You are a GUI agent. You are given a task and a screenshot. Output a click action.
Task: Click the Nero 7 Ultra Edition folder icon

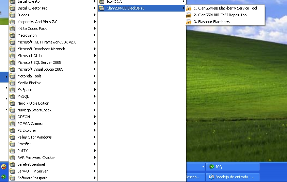coord(12,103)
